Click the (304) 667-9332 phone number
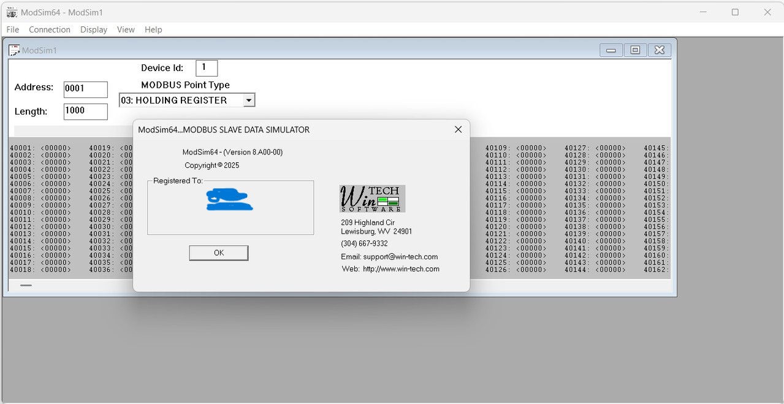Image resolution: width=784 pixels, height=404 pixels. (364, 244)
